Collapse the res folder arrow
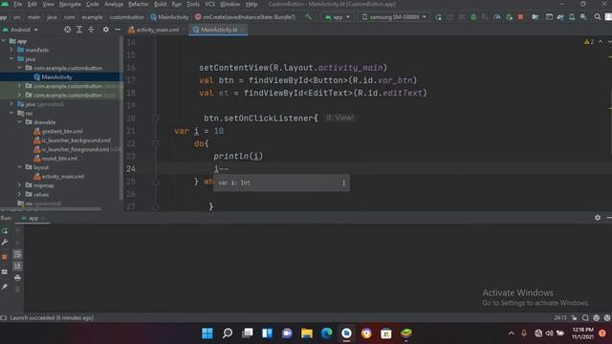Screen dimensions: 612x344 click(11, 113)
